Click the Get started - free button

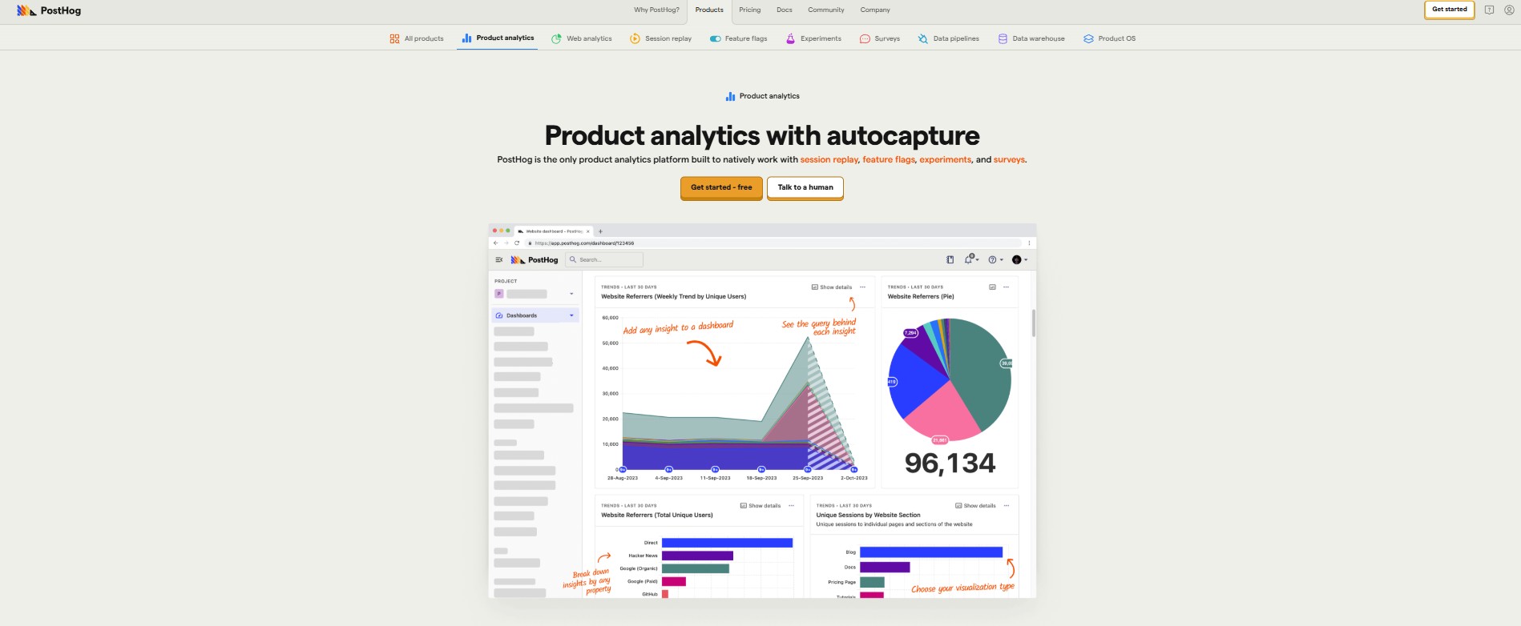[721, 187]
